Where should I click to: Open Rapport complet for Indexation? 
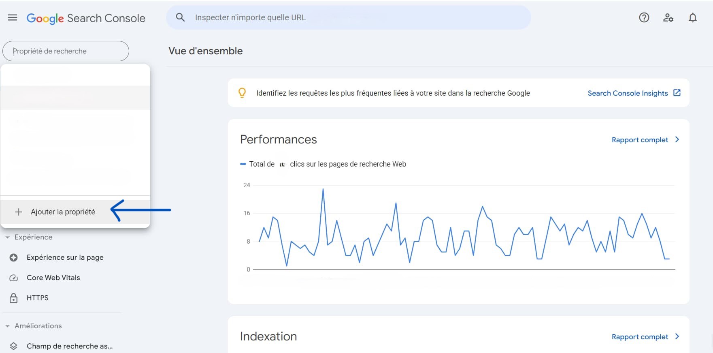(640, 337)
